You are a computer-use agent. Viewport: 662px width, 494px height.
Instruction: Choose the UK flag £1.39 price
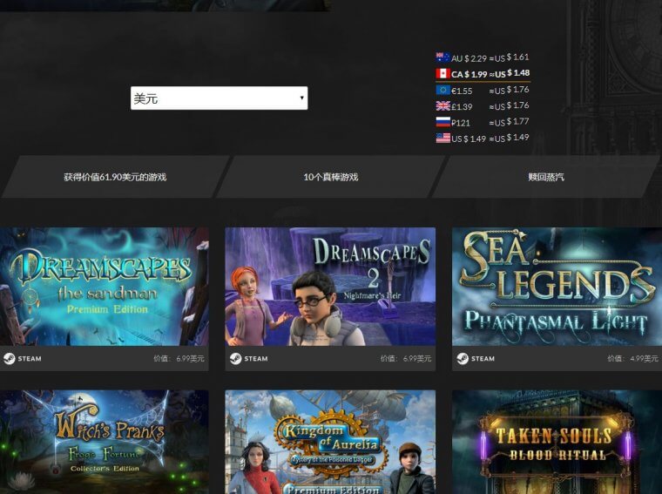pyautogui.click(x=483, y=106)
